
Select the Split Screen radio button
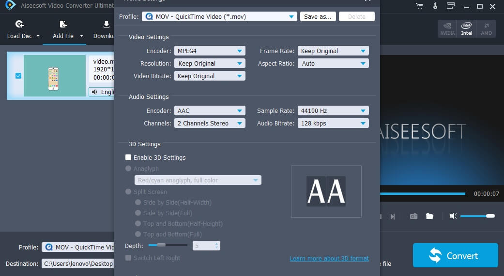click(x=128, y=192)
